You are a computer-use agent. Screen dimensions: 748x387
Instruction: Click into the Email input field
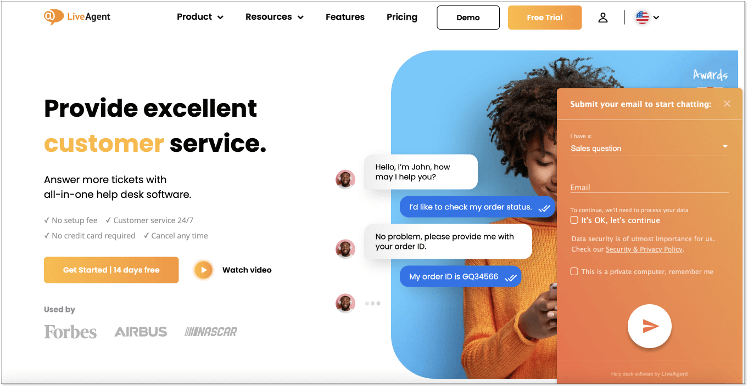point(650,187)
